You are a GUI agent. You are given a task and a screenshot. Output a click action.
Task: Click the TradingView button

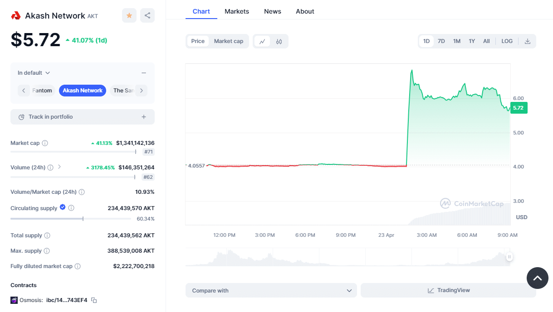point(448,290)
